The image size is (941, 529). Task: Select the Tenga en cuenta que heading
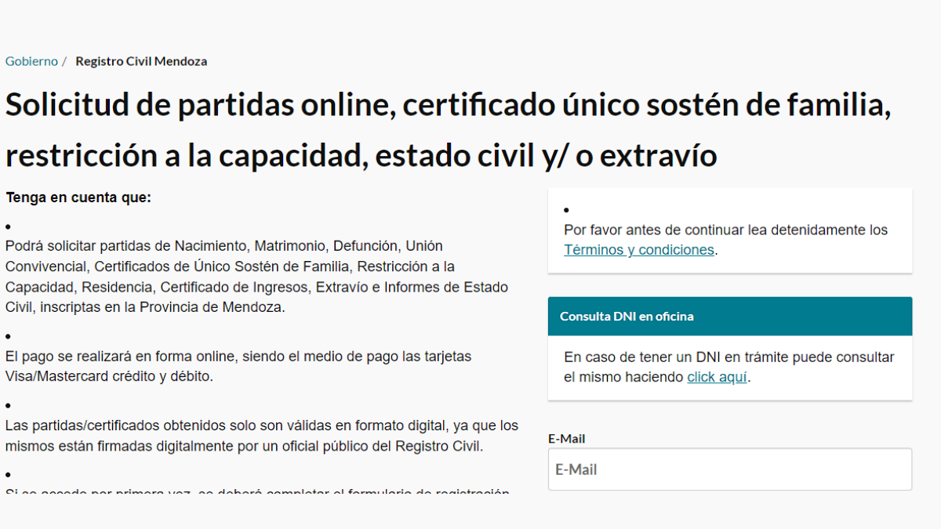point(78,197)
